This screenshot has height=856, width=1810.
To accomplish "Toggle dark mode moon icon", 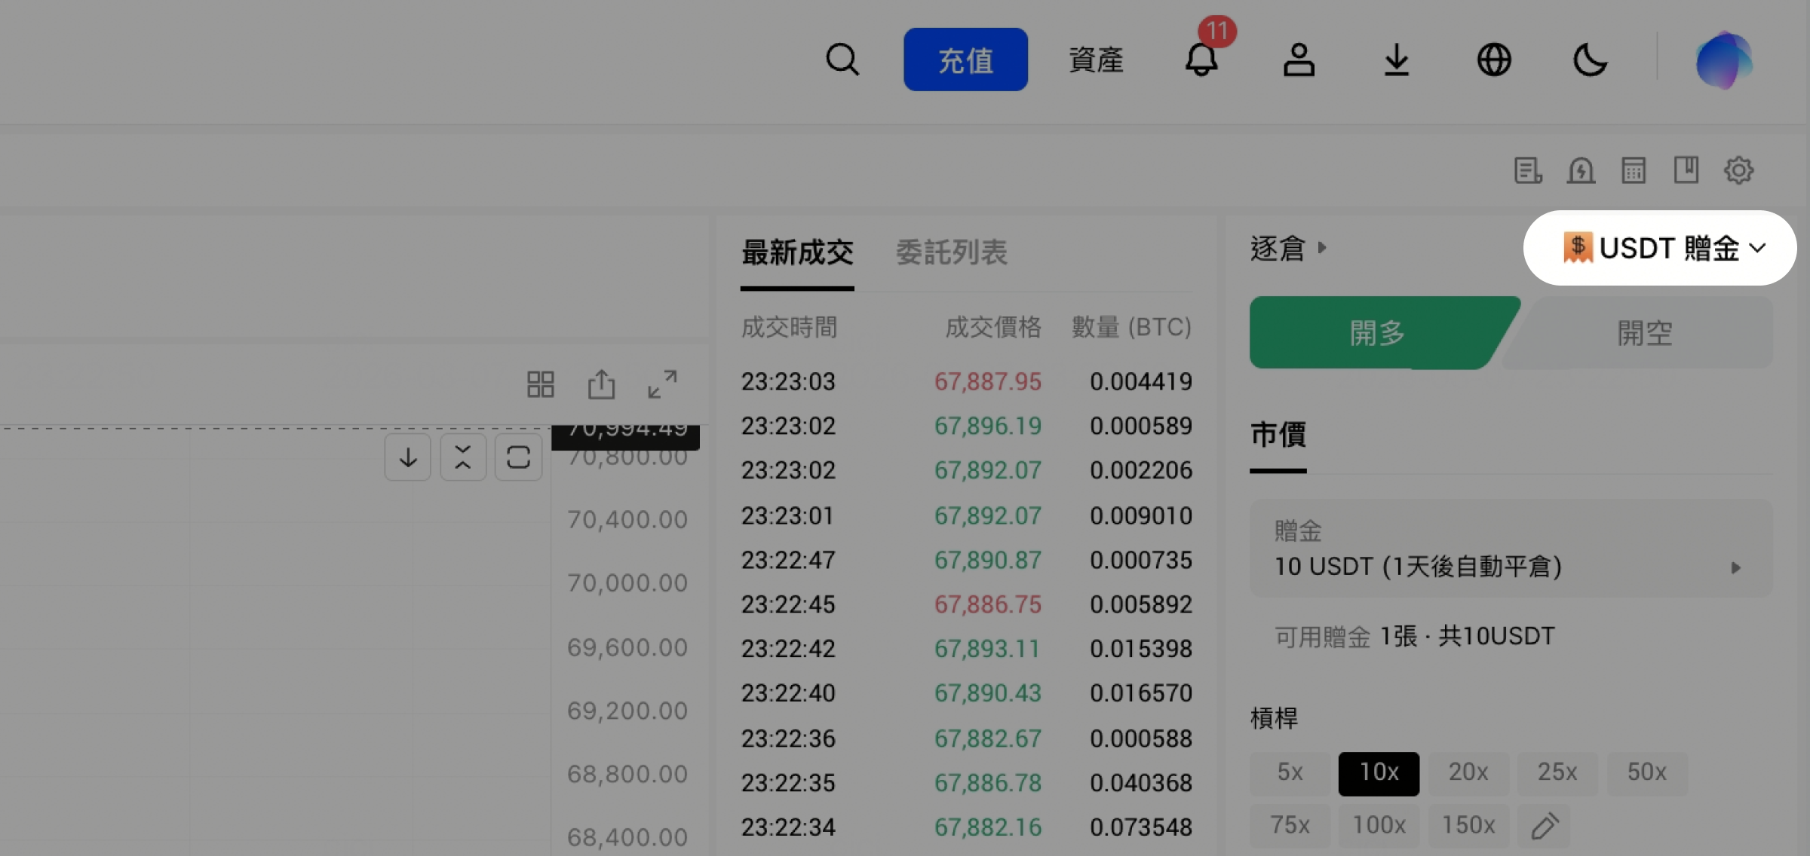I will (x=1590, y=60).
